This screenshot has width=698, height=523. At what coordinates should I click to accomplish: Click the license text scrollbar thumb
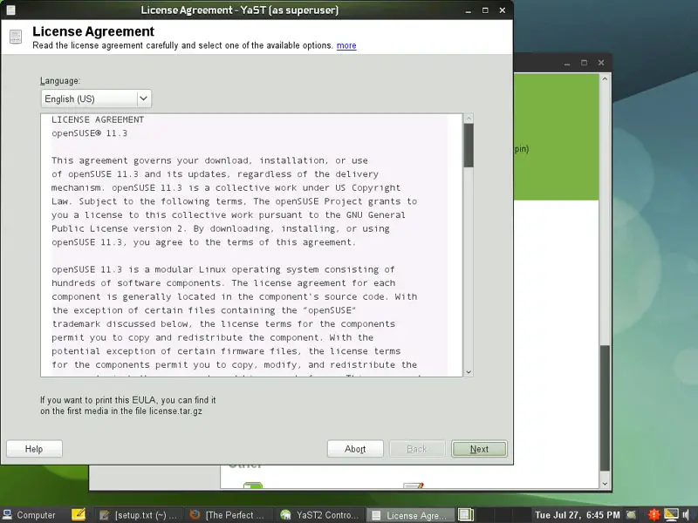(469, 146)
